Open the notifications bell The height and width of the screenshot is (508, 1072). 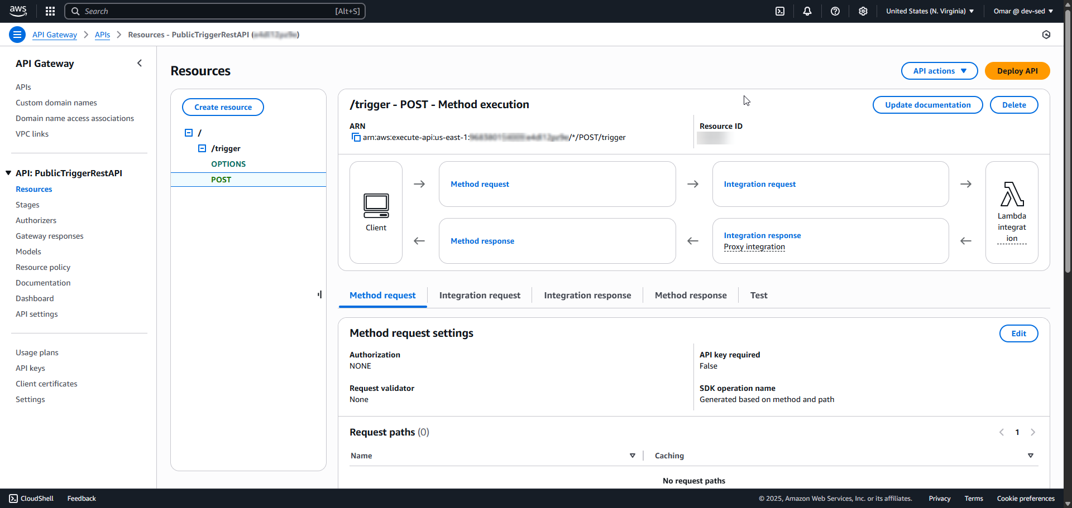pos(807,11)
